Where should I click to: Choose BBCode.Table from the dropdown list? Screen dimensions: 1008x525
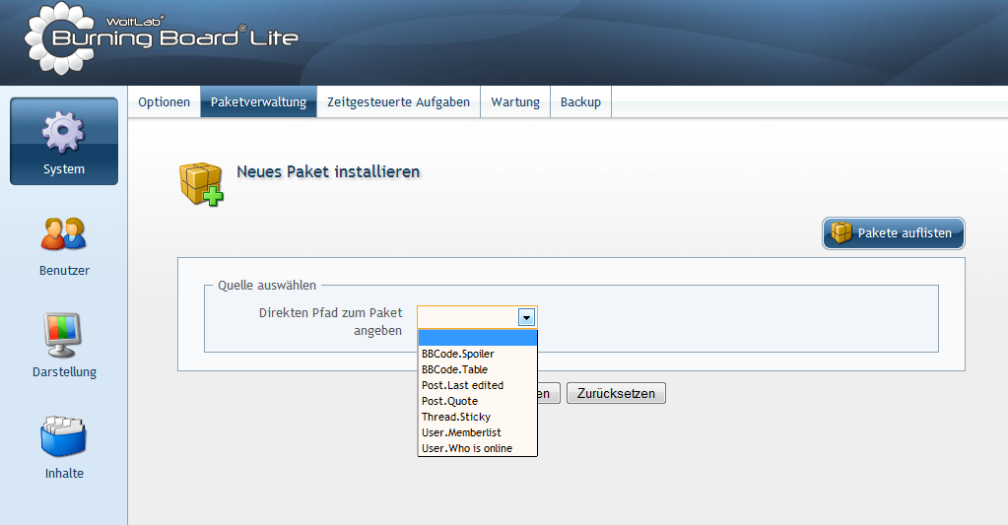454,369
